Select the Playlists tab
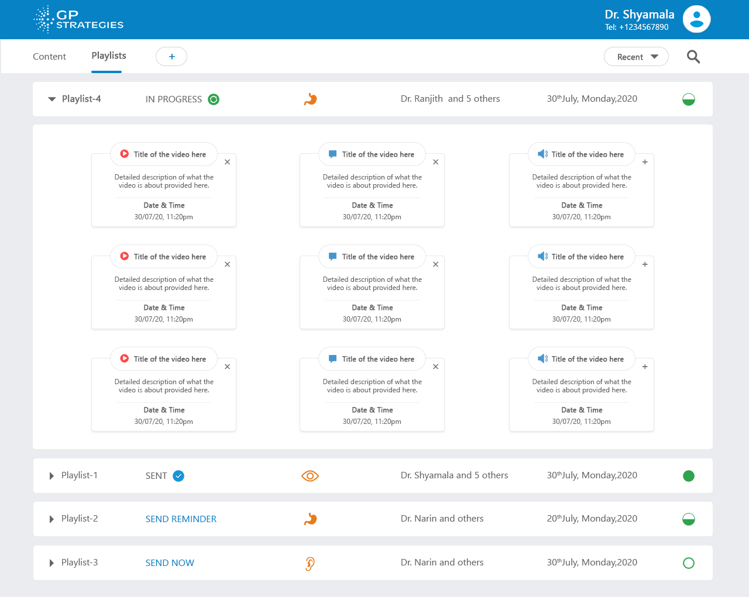 tap(109, 56)
